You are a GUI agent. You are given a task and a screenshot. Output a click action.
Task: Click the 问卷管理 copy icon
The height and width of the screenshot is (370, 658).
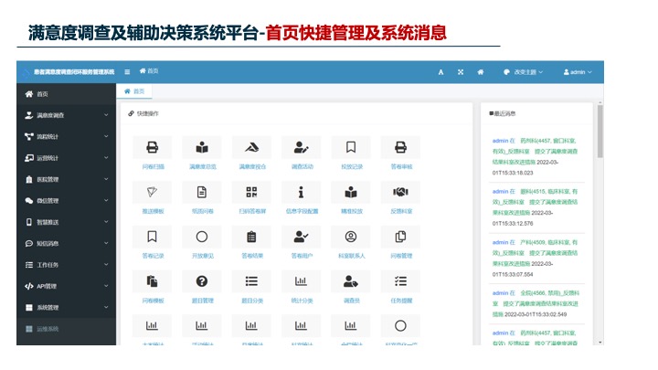[x=400, y=237]
